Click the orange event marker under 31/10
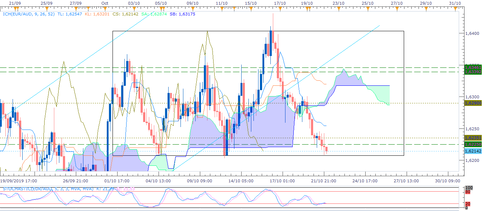 point(455,9)
